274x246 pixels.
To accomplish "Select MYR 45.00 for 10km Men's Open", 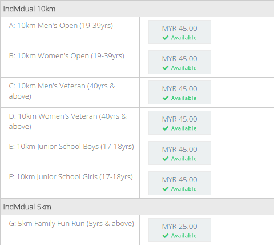I will (180, 32).
